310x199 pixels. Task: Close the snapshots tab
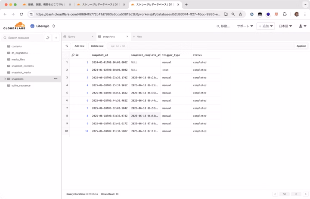pyautogui.click(x=127, y=36)
